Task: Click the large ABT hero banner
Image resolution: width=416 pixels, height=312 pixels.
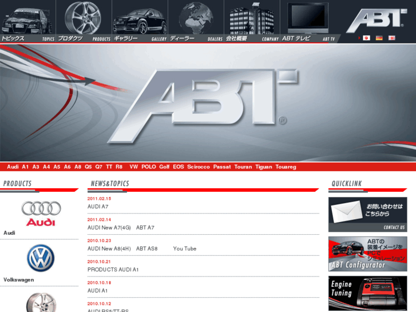Action: [208, 103]
